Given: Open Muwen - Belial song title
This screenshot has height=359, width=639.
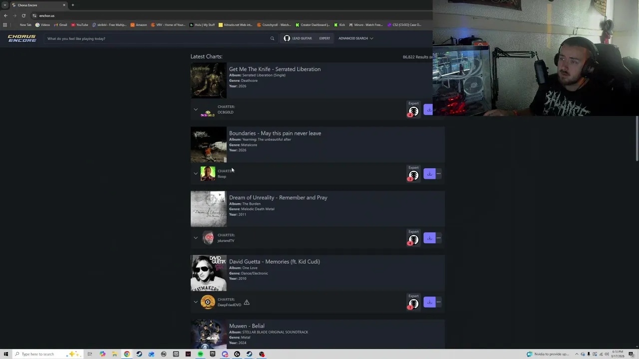Looking at the screenshot, I should click(247, 326).
